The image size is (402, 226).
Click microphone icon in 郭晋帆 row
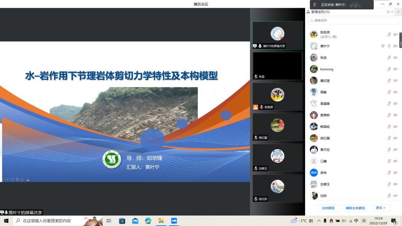pyautogui.click(x=389, y=115)
